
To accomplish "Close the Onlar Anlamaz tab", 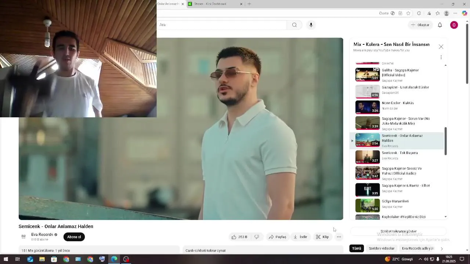I will (x=182, y=4).
